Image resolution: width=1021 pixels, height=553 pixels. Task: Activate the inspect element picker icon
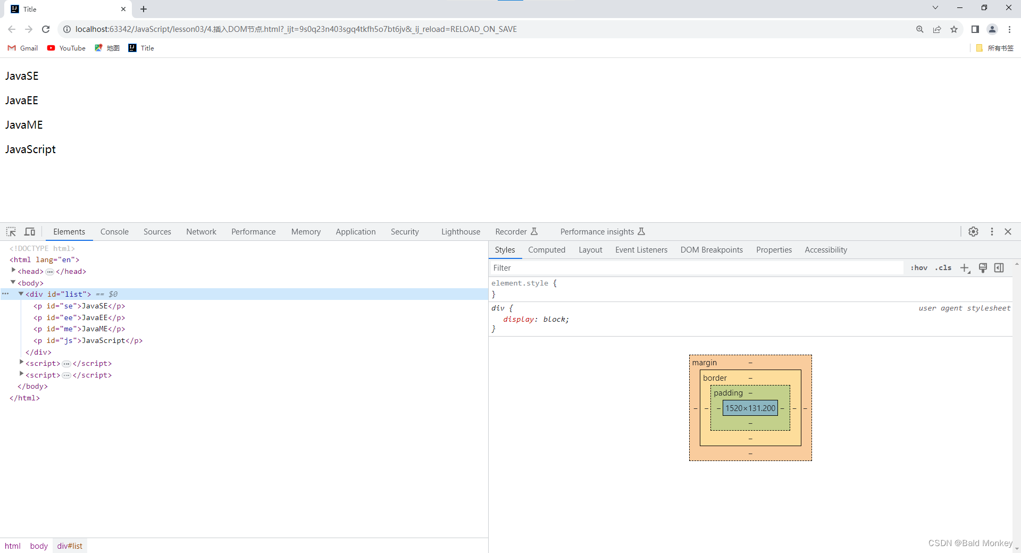point(11,232)
